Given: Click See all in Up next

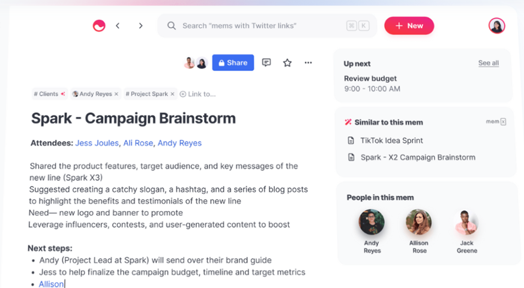Looking at the screenshot, I should [488, 63].
